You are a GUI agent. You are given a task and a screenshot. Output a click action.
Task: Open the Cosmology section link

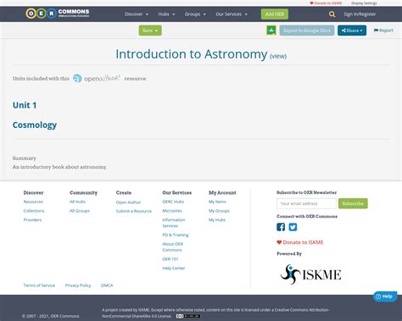pyautogui.click(x=35, y=125)
